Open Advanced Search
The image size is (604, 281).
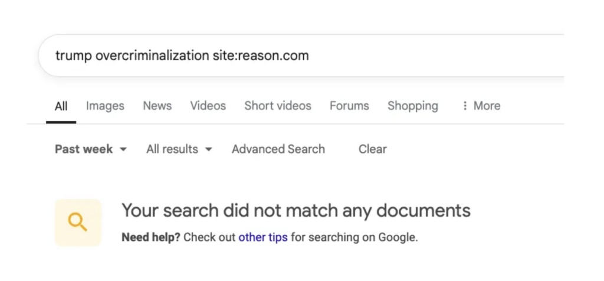[x=278, y=149]
